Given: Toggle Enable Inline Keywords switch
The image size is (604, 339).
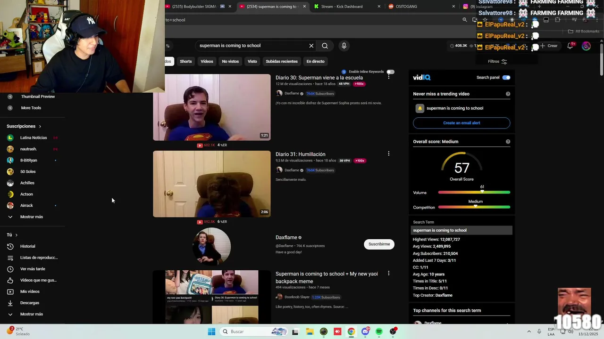Looking at the screenshot, I should coord(390,72).
